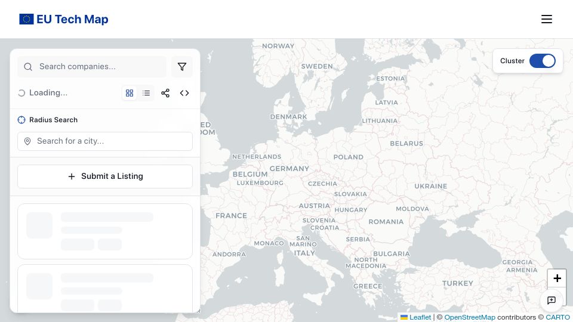Toggle the Cluster switch
Screen dimensions: 573x322
click(543, 61)
